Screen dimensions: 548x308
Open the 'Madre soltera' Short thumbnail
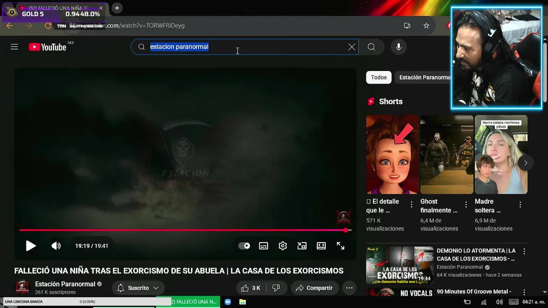[501, 154]
